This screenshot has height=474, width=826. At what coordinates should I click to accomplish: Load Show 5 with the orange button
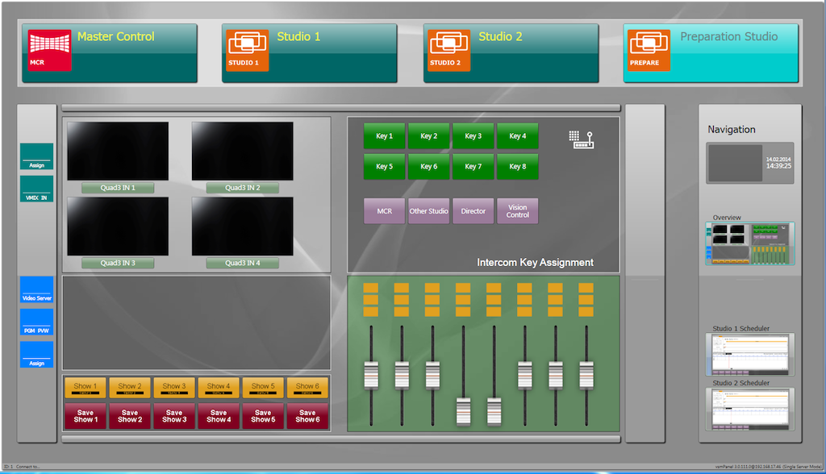(263, 388)
